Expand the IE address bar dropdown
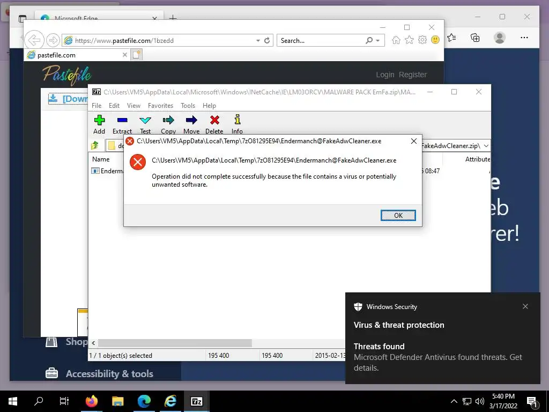Screen dimensions: 549x412 tap(258, 41)
